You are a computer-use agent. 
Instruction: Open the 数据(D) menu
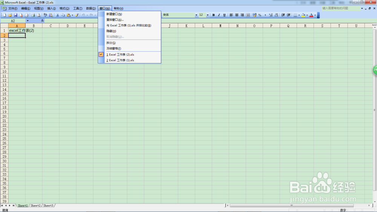coord(91,8)
